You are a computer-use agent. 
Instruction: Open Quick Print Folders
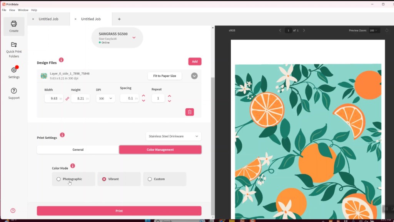pyautogui.click(x=13, y=49)
